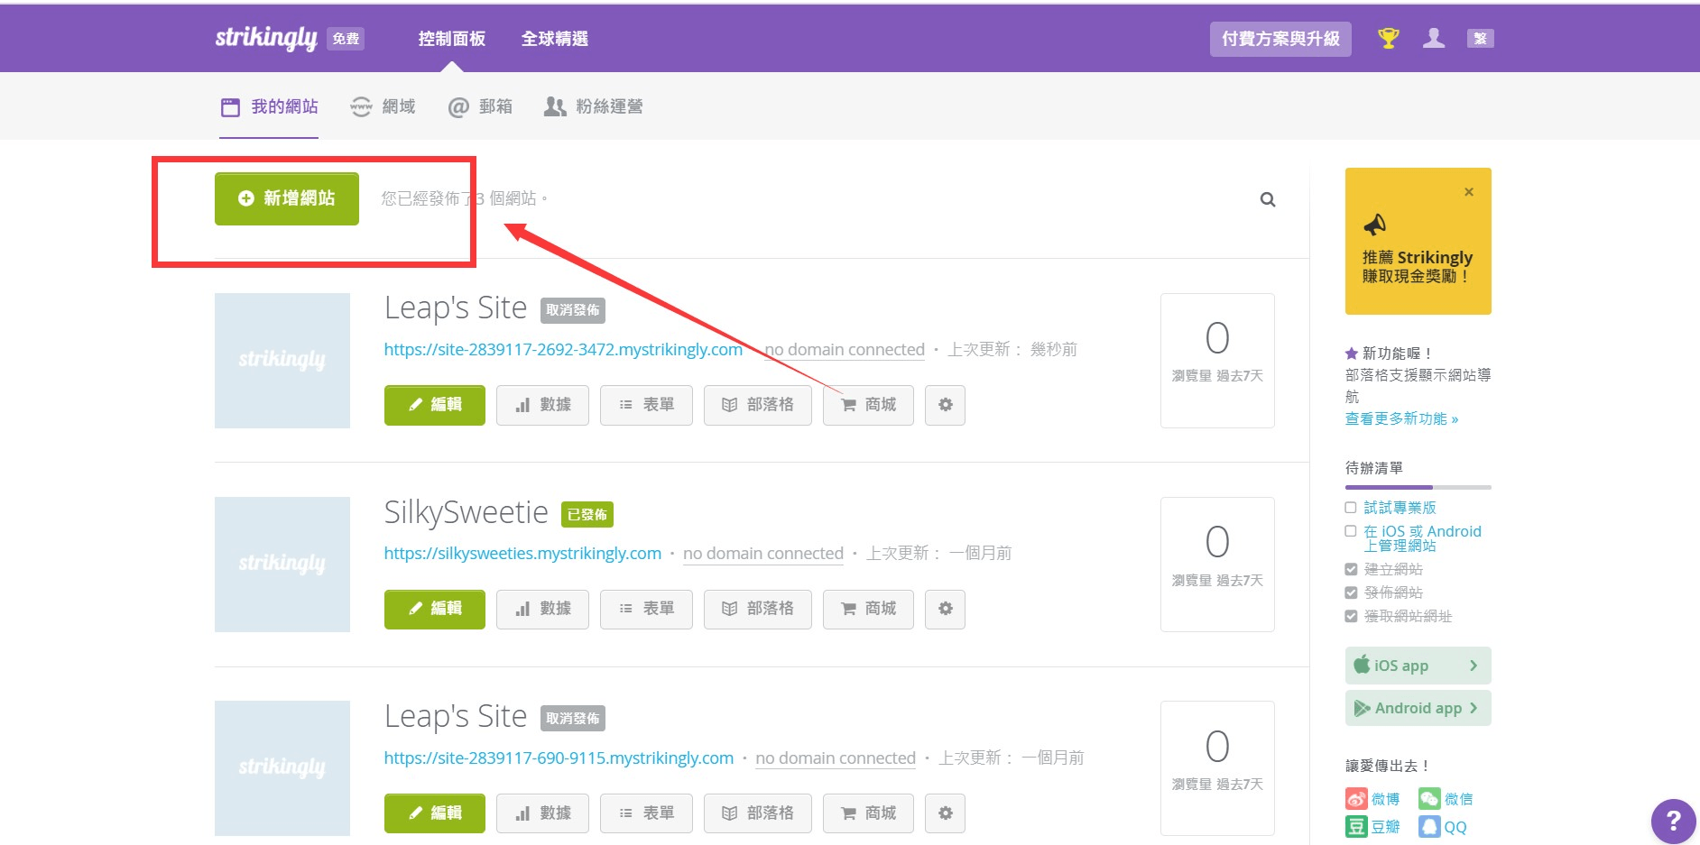The height and width of the screenshot is (845, 1700).
Task: Share via QQ icon
Action: pyautogui.click(x=1429, y=827)
